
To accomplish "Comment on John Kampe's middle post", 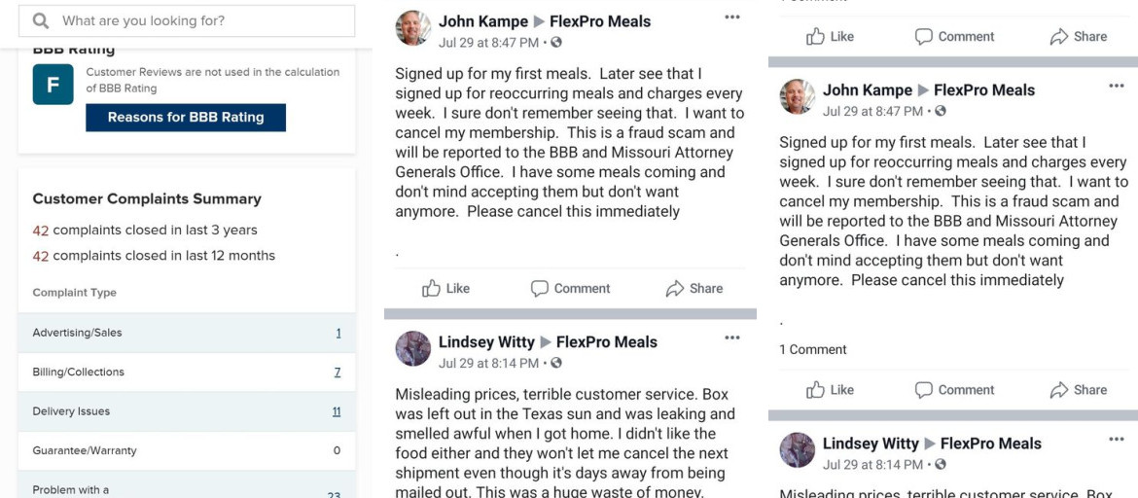I will coord(570,288).
